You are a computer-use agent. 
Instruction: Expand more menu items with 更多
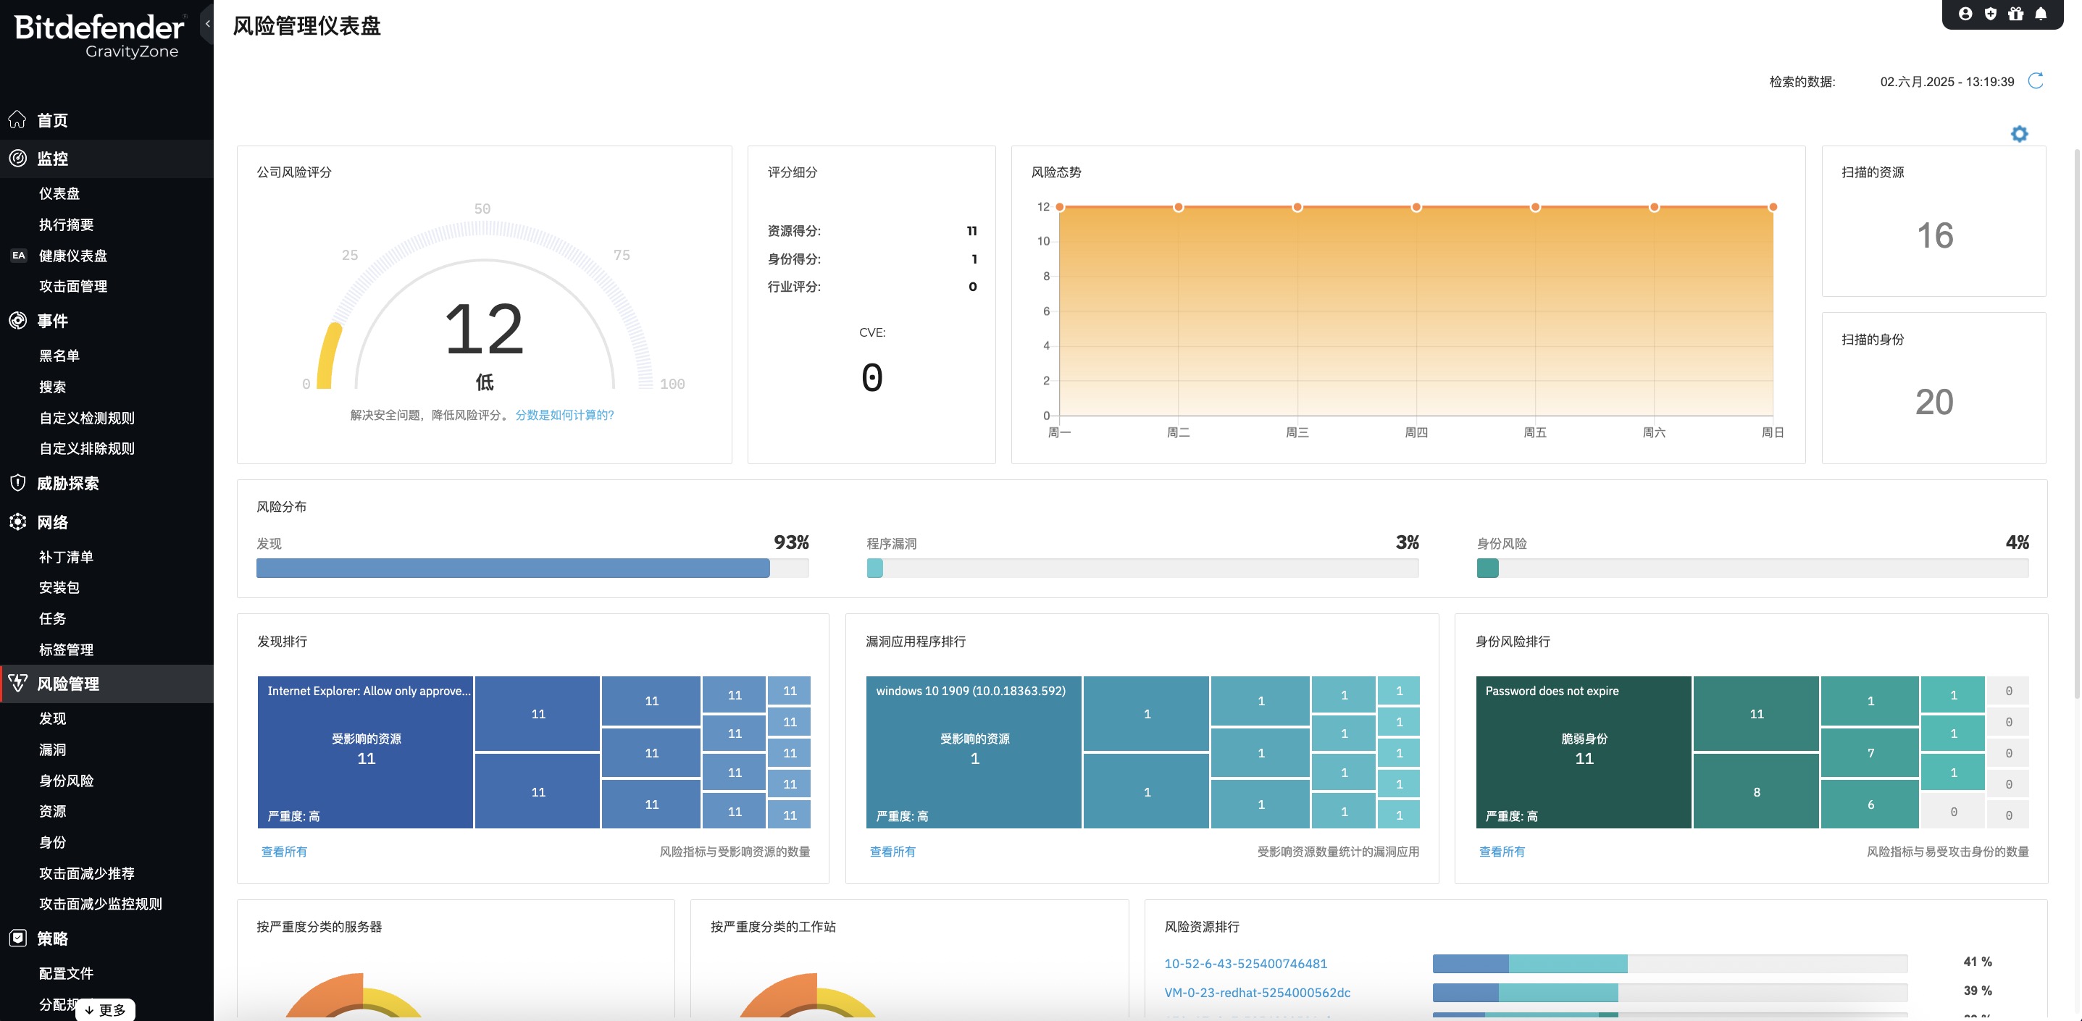105,1009
